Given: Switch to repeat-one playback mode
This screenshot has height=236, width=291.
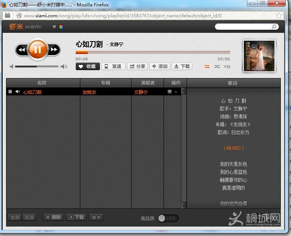Looking at the screenshot, I should coord(227,67).
